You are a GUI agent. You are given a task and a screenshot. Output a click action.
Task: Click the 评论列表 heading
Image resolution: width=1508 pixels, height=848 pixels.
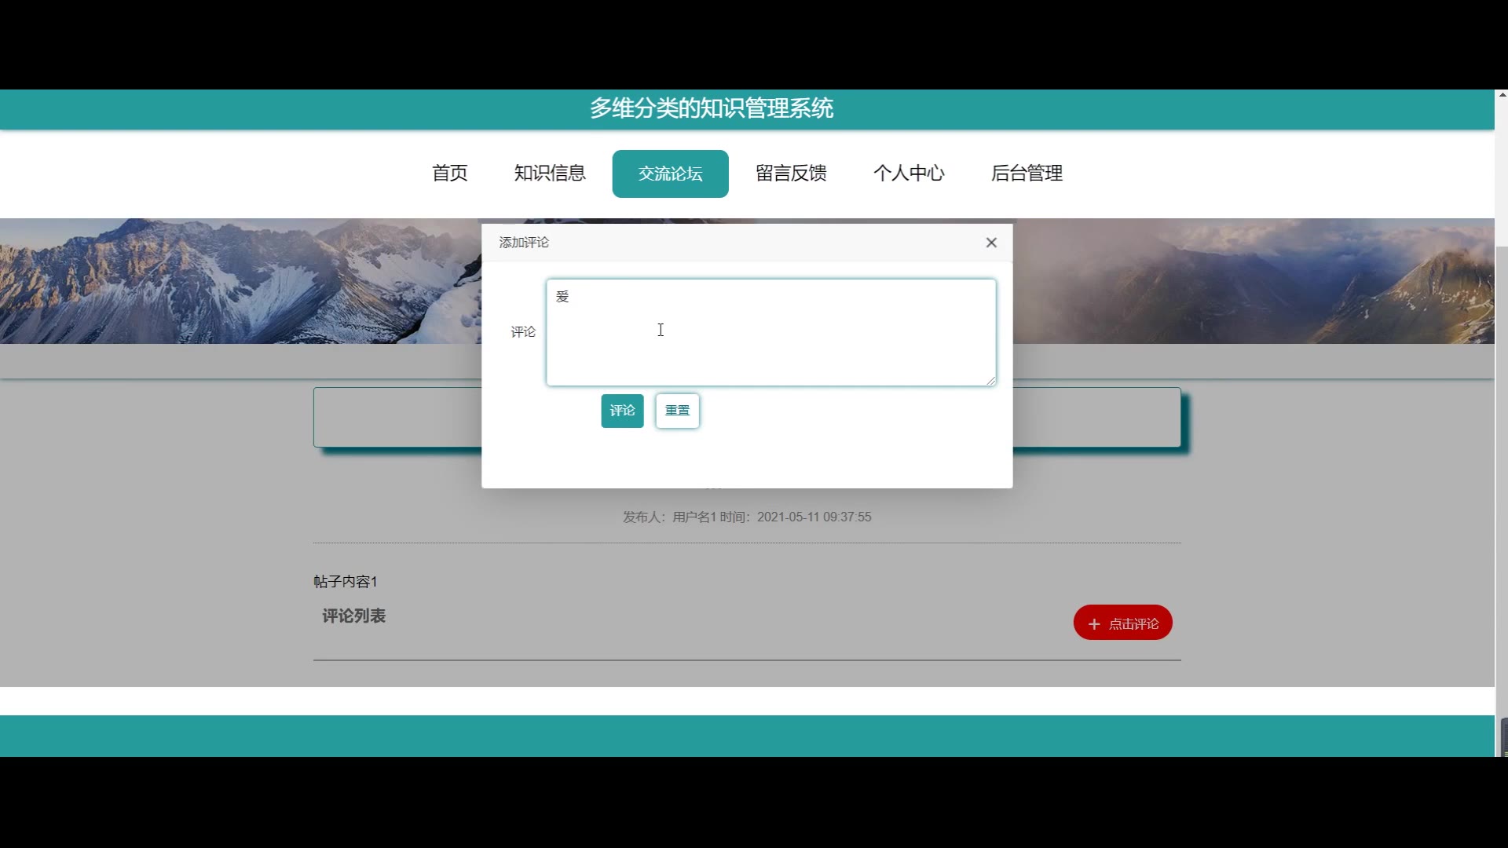pos(353,616)
